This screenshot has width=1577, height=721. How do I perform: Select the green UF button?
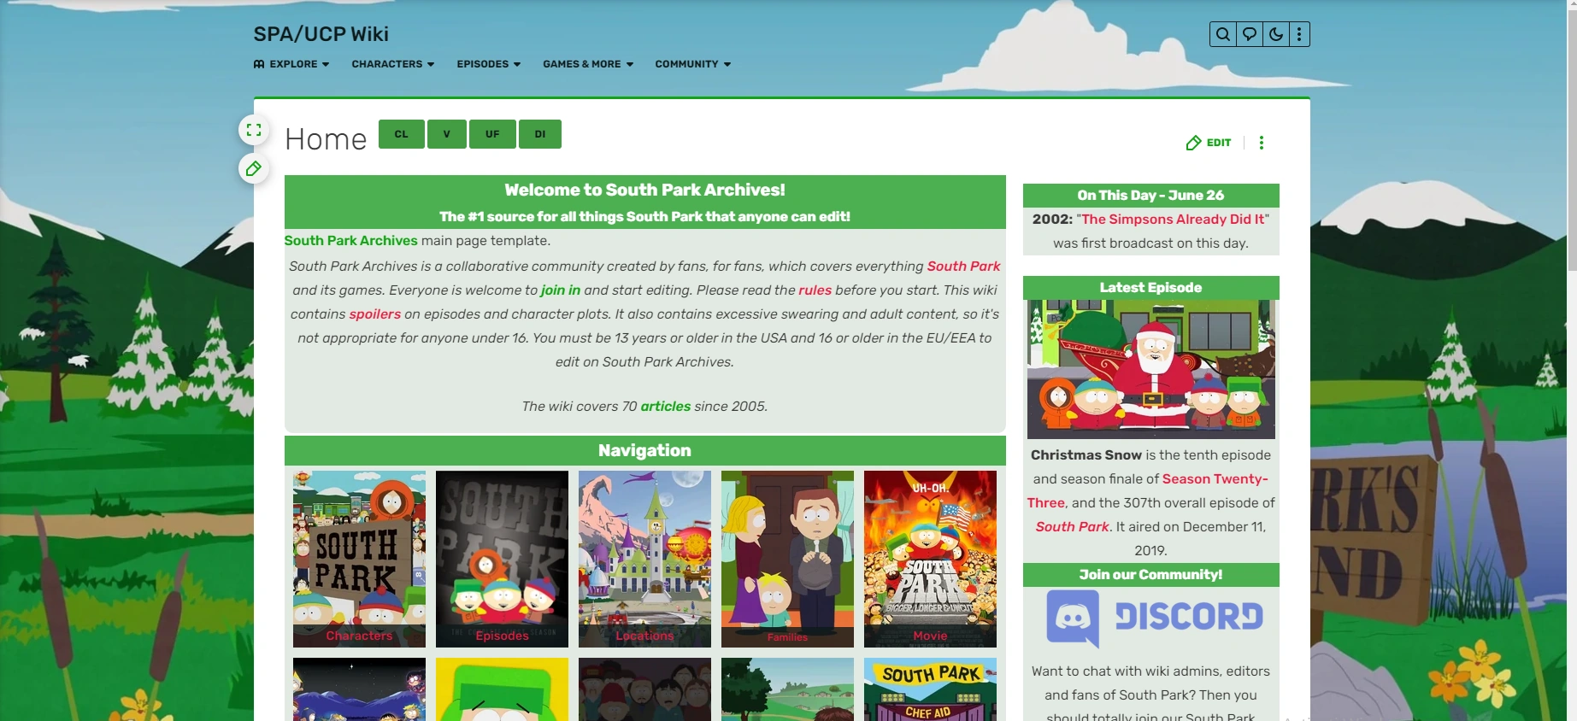492,134
